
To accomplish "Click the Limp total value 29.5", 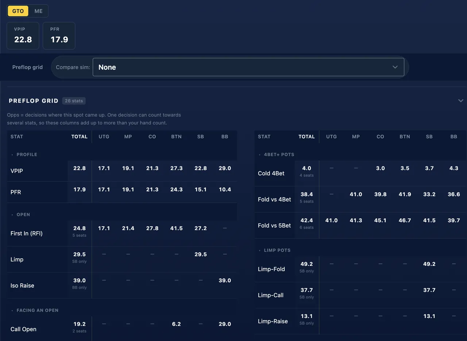I will point(80,254).
